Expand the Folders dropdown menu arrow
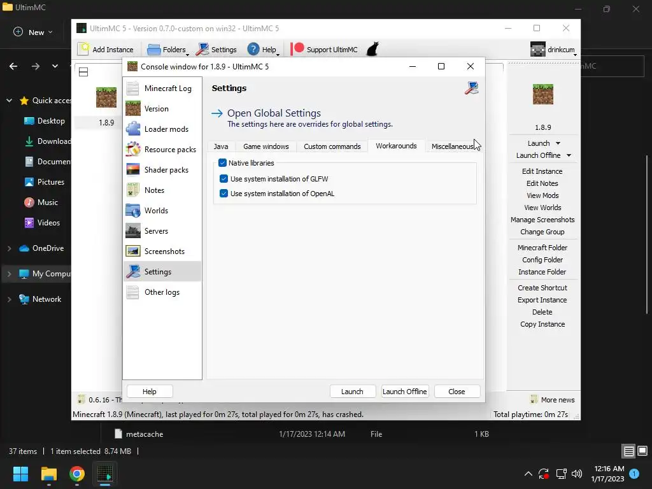The height and width of the screenshot is (489, 652). pyautogui.click(x=188, y=54)
